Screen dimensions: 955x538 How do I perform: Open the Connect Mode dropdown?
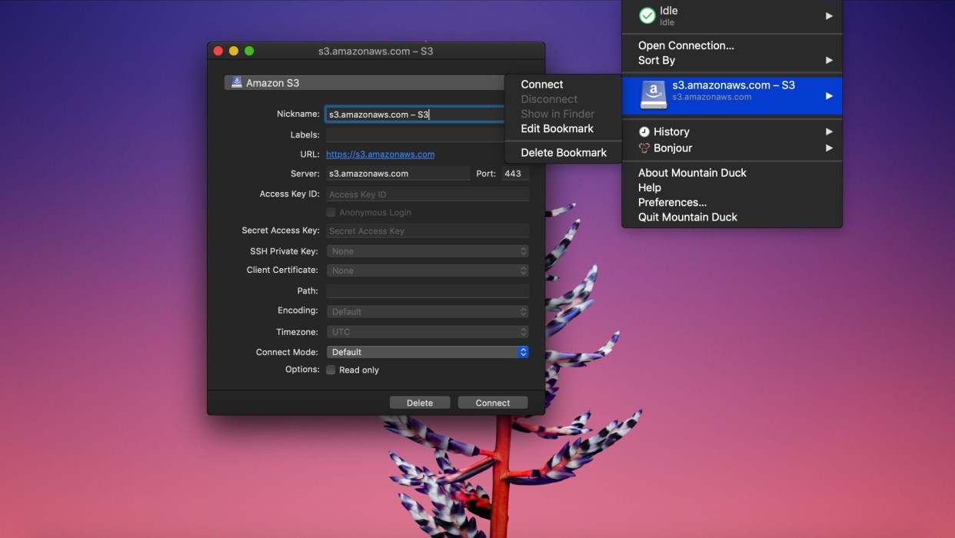point(428,352)
